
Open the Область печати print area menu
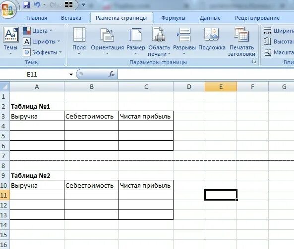[x=159, y=41]
